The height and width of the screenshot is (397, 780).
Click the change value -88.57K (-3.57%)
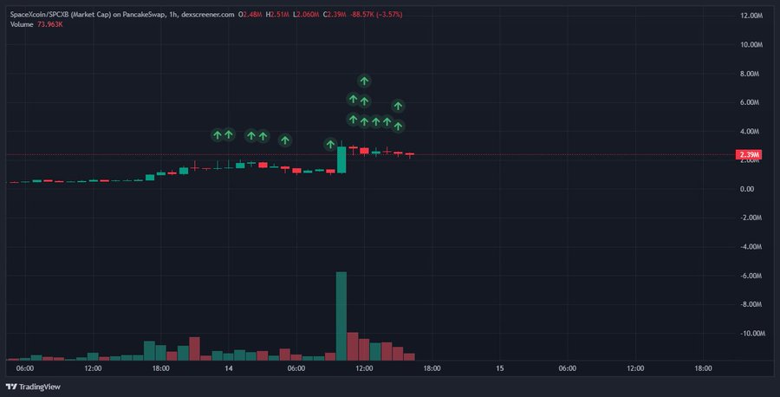(376, 15)
